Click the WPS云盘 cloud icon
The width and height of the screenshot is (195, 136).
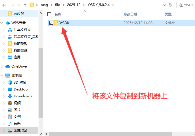pyautogui.click(x=8, y=23)
